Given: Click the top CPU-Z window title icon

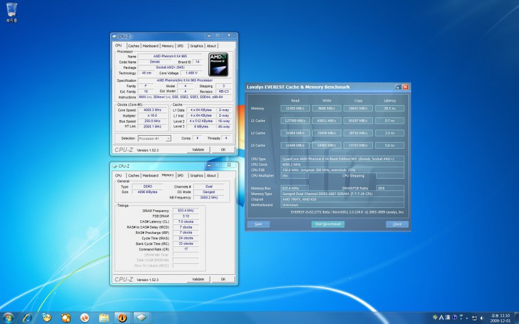Looking at the screenshot, I should click(115, 36).
